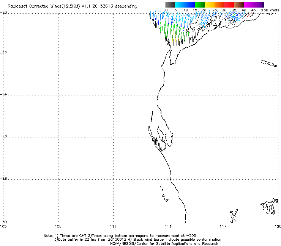Click the longitude axis label '111'
The width and height of the screenshot is (281, 246).
(x=113, y=227)
